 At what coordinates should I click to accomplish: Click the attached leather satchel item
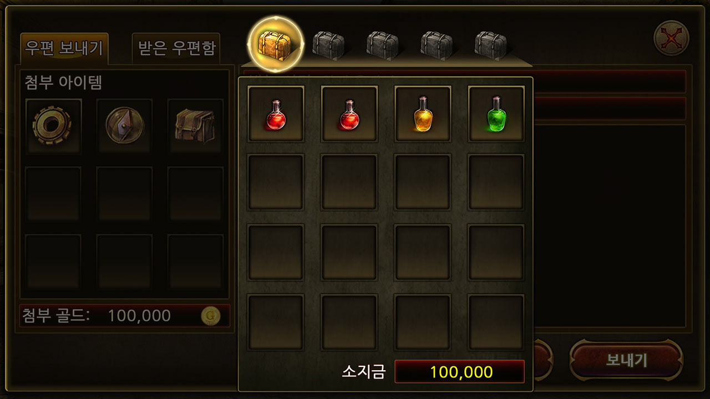(195, 126)
